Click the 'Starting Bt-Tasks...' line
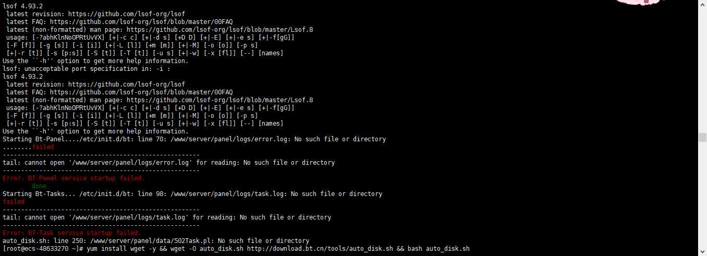 192,194
